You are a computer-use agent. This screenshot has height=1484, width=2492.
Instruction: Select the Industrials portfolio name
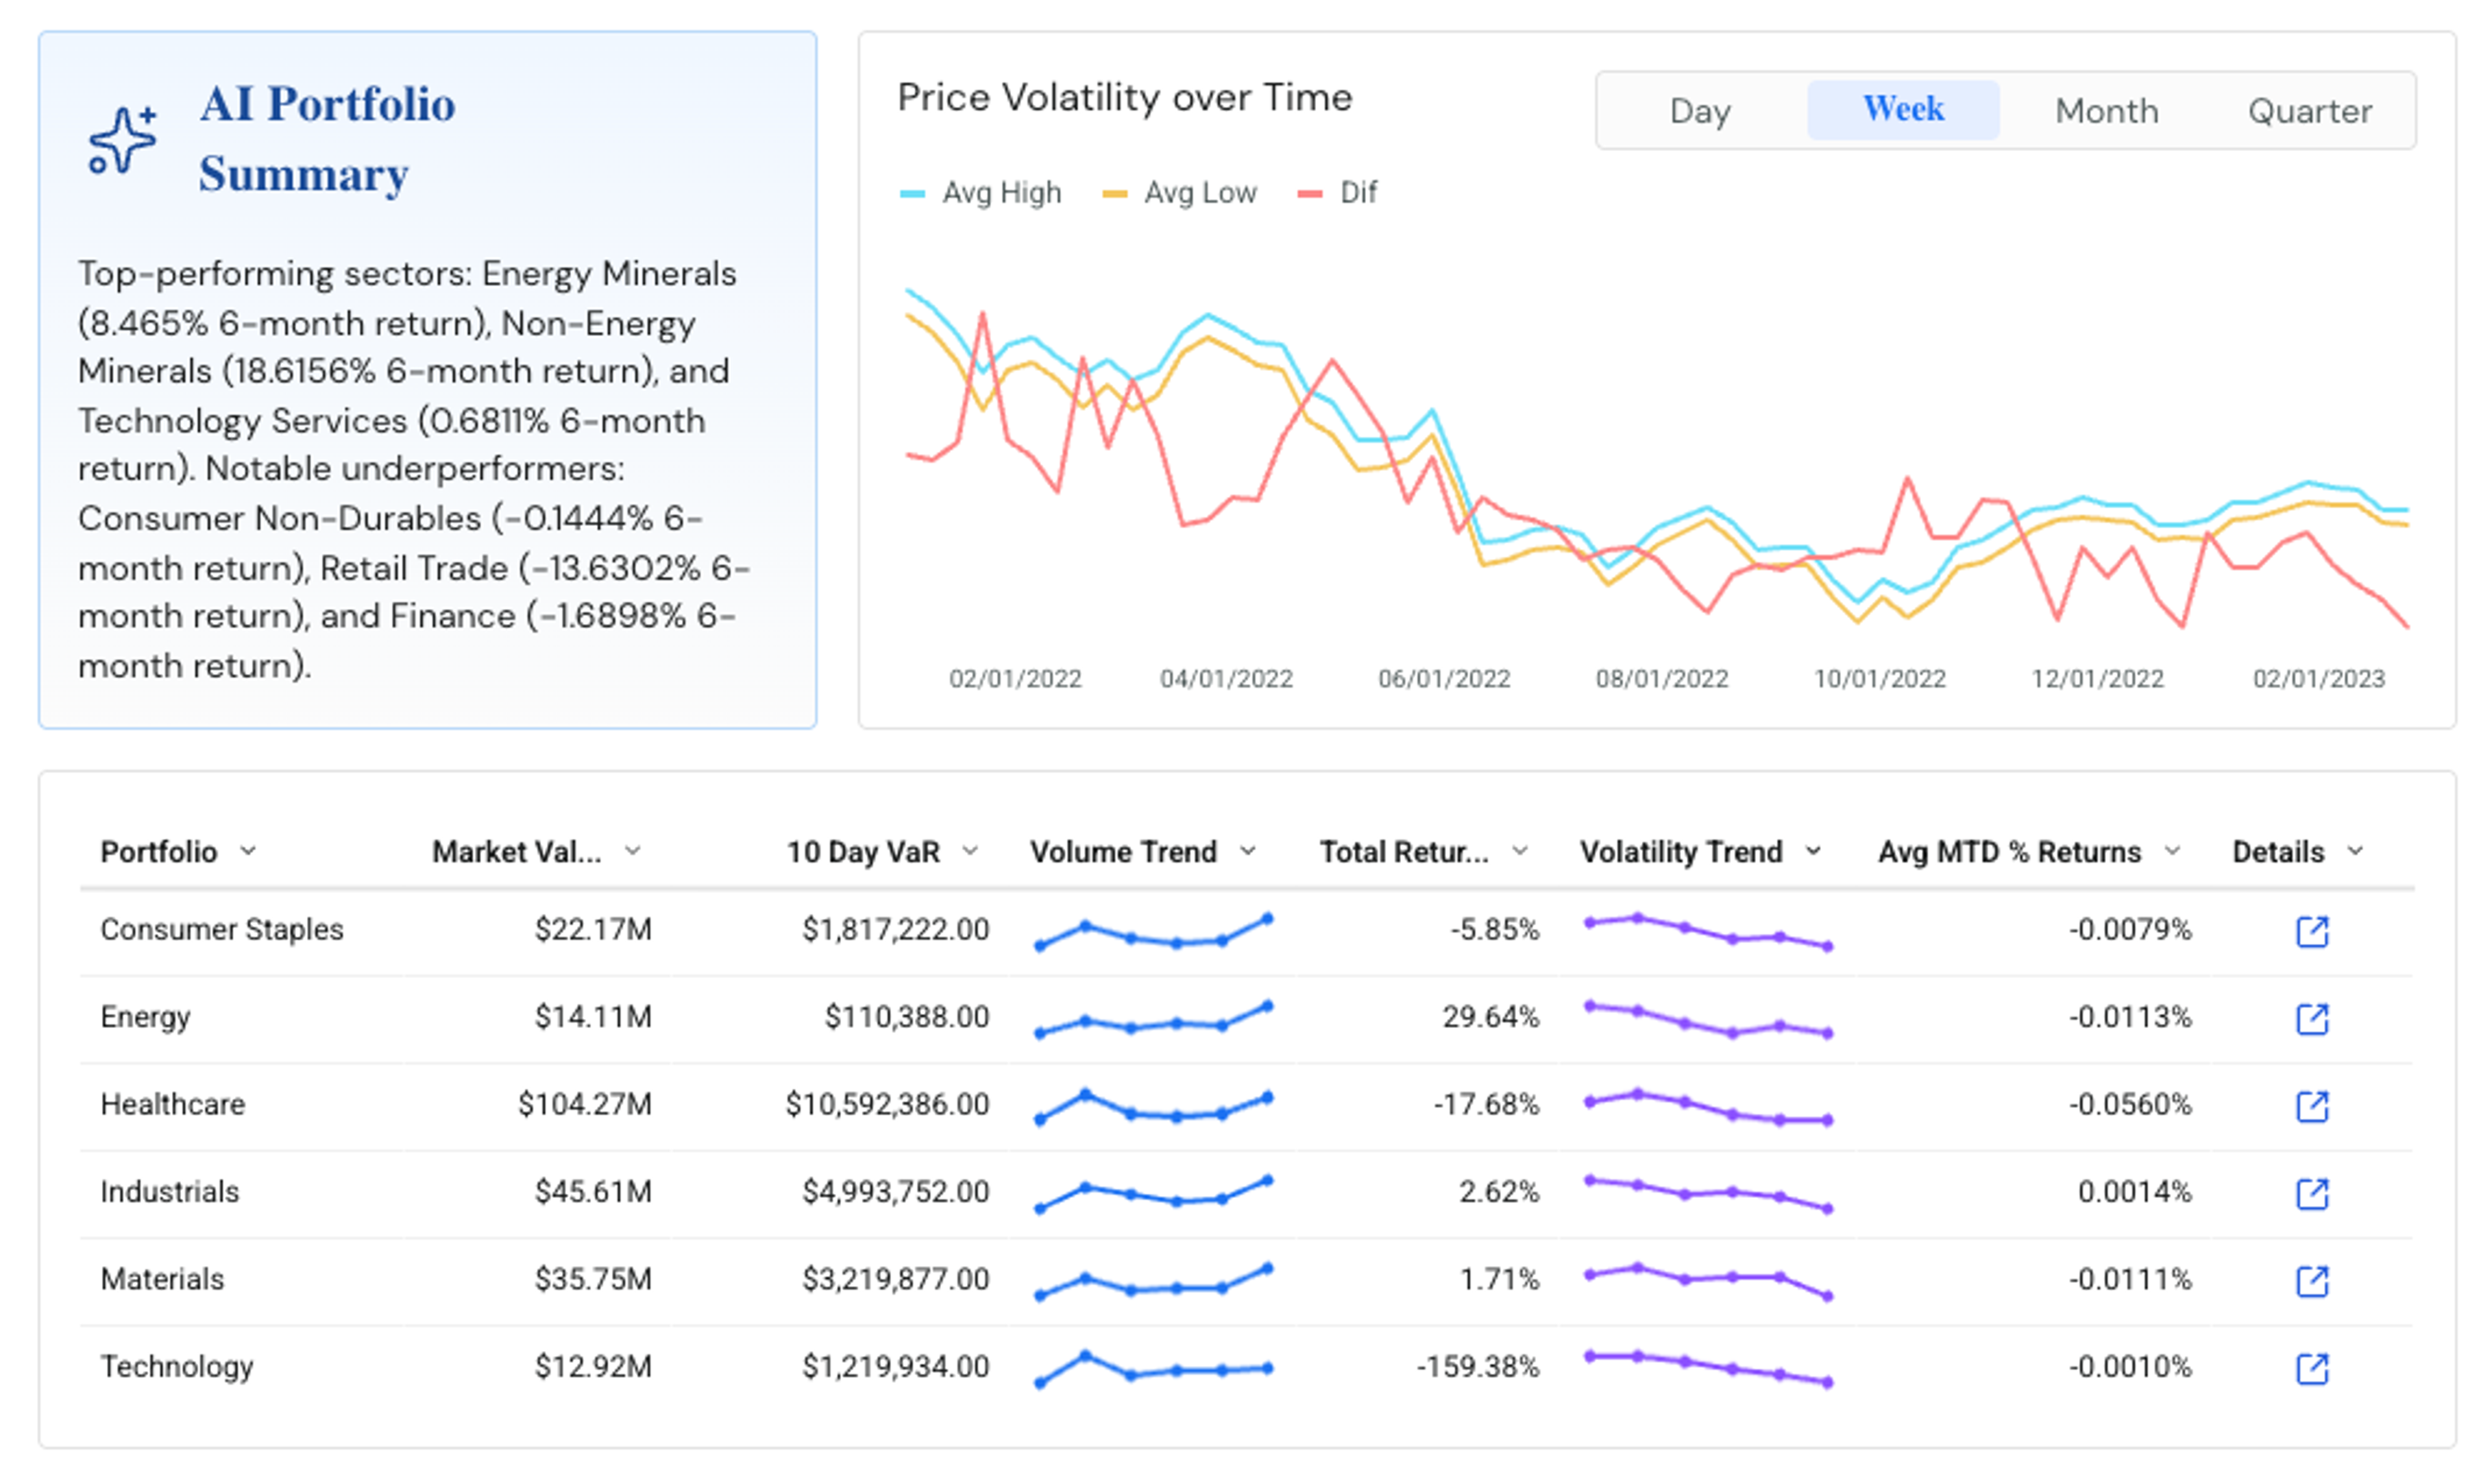(x=169, y=1192)
